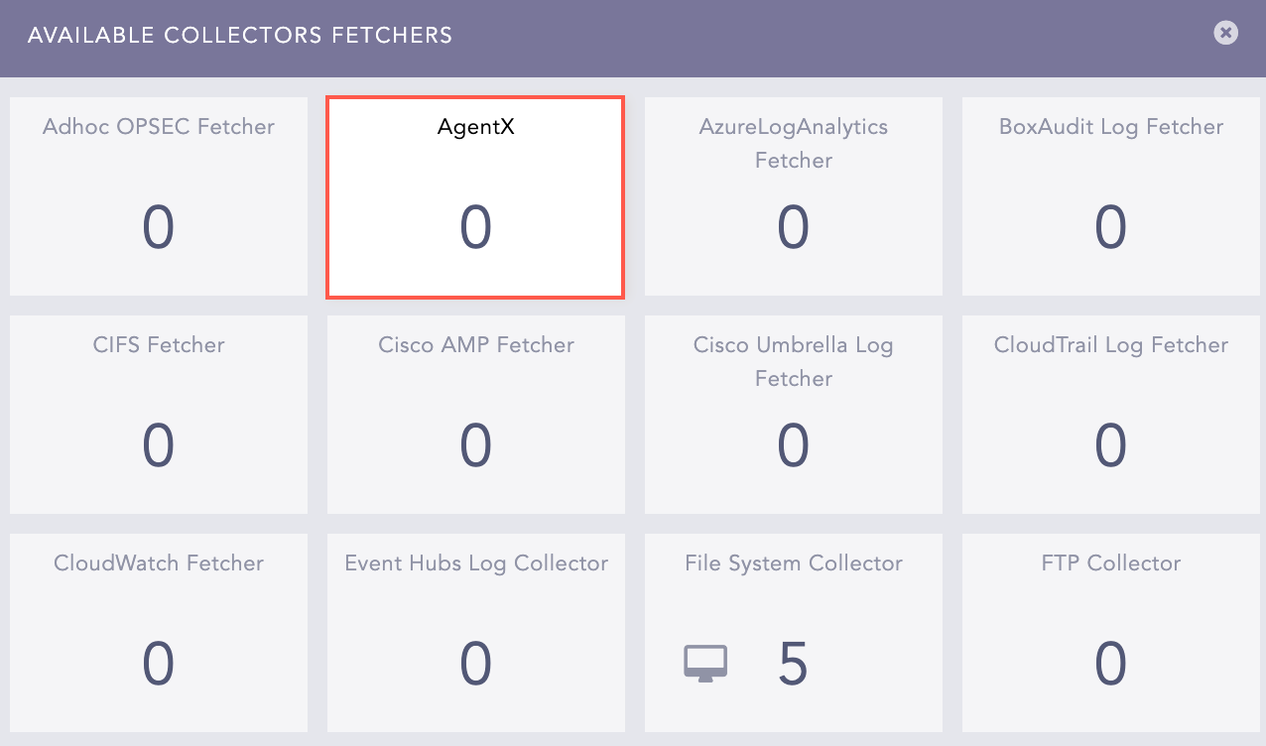This screenshot has width=1266, height=746.
Task: Open the CIFS Fetcher tile
Action: (159, 415)
